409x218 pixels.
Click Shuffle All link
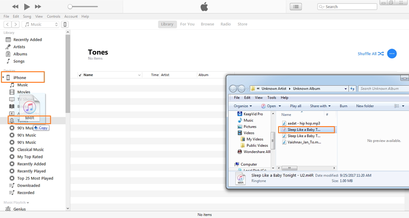371,54
